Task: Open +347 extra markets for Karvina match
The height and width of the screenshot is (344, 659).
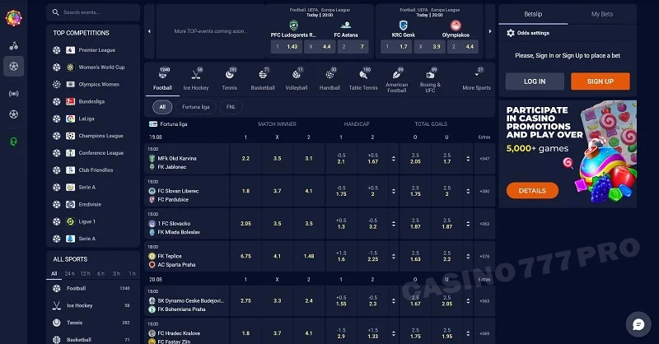Action: coord(484,159)
